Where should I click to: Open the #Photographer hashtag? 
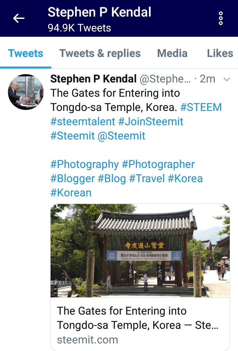tap(158, 164)
